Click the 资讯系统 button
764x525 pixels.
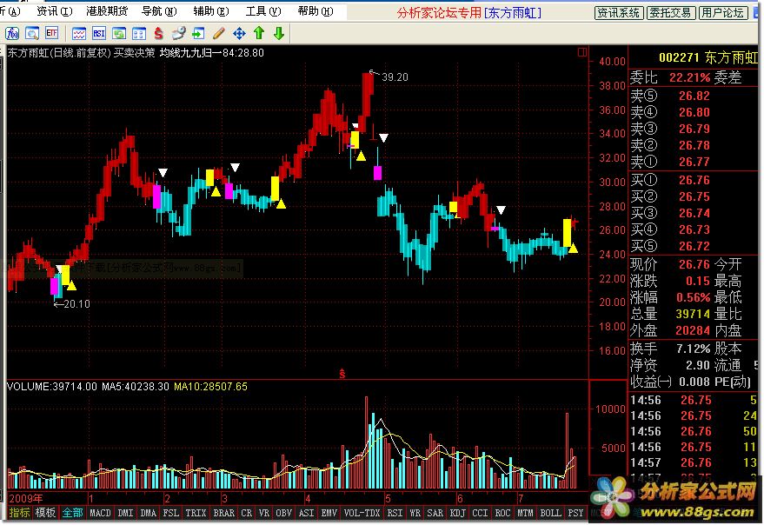(619, 13)
